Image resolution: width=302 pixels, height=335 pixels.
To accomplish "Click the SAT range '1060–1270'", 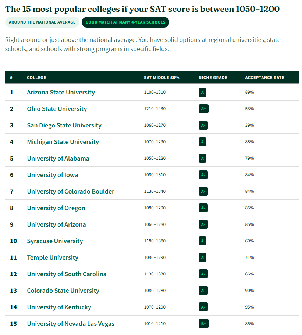I will pyautogui.click(x=154, y=125).
